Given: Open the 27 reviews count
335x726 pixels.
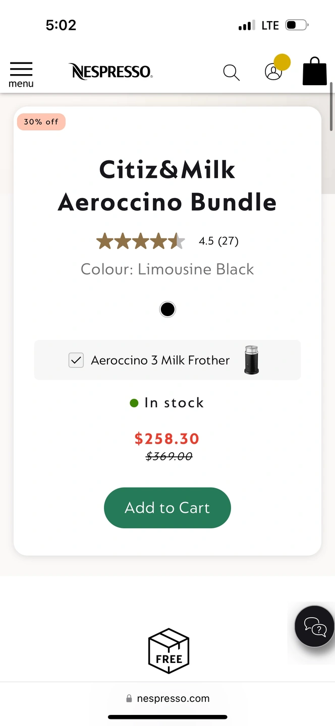Looking at the screenshot, I should 228,241.
